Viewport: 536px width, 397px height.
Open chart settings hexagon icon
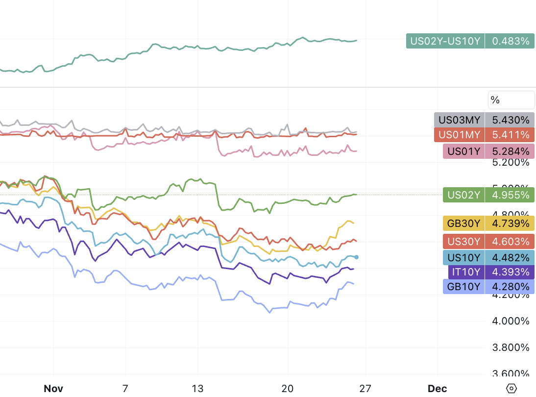click(x=512, y=389)
